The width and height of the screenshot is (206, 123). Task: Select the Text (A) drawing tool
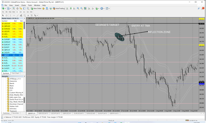click(x=28, y=15)
